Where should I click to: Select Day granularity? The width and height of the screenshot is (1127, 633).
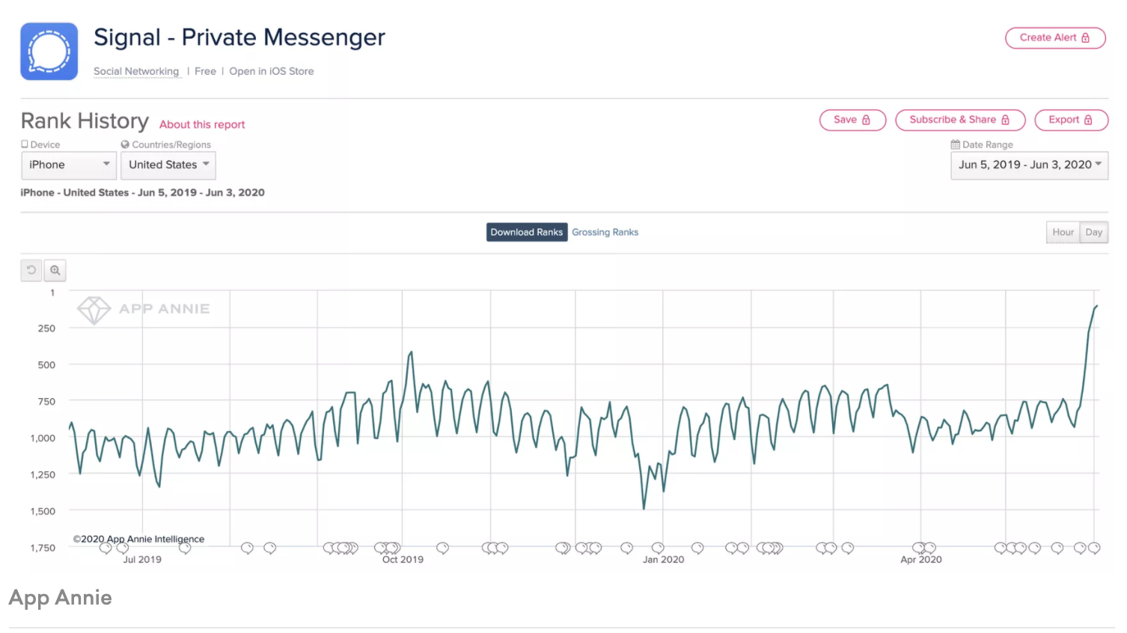pyautogui.click(x=1094, y=232)
